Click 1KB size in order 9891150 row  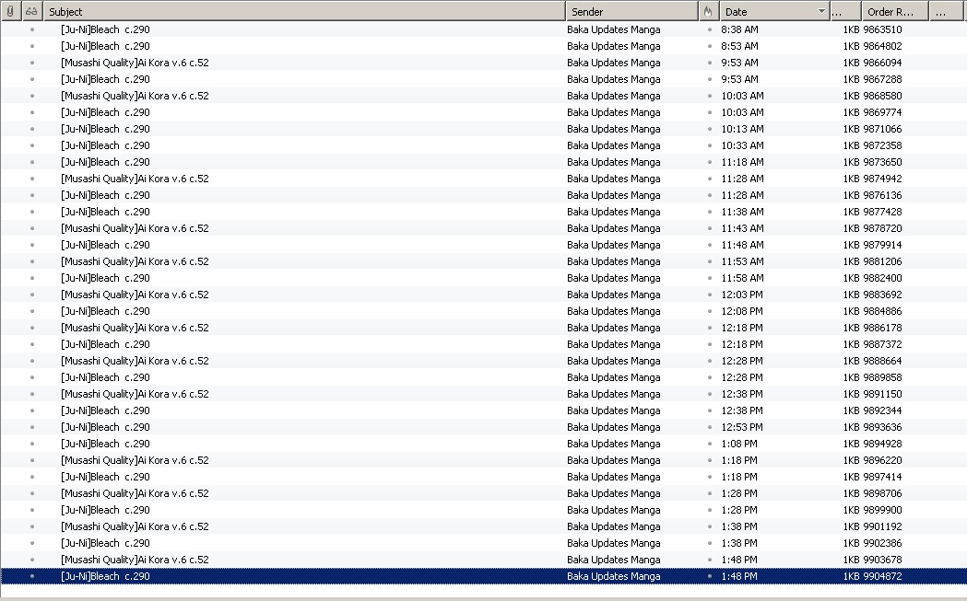click(x=851, y=394)
